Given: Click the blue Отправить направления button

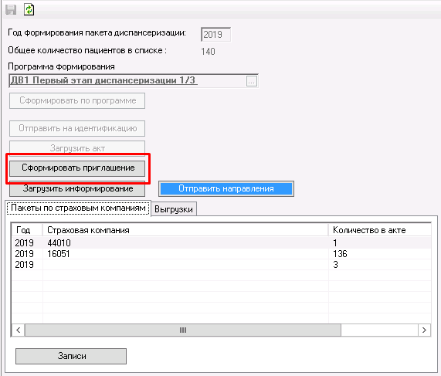Looking at the screenshot, I should (226, 188).
